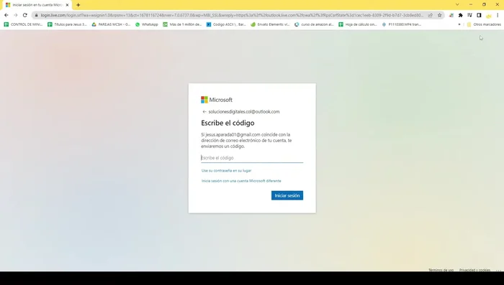Click the padlock site info icon
Image resolution: width=504 pixels, height=285 pixels.
36,15
